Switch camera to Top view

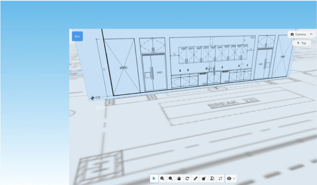tap(302, 43)
